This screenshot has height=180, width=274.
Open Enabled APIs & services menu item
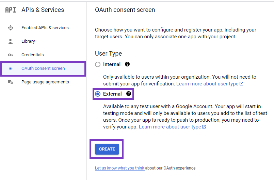pos(43,28)
